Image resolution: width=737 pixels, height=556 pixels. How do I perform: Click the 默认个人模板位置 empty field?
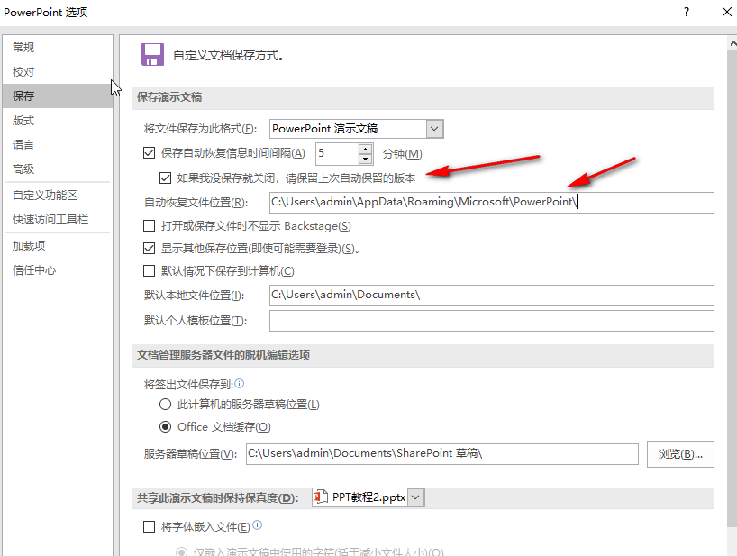point(491,321)
